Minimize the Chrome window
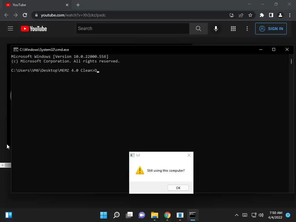296x222 pixels. 263,4
